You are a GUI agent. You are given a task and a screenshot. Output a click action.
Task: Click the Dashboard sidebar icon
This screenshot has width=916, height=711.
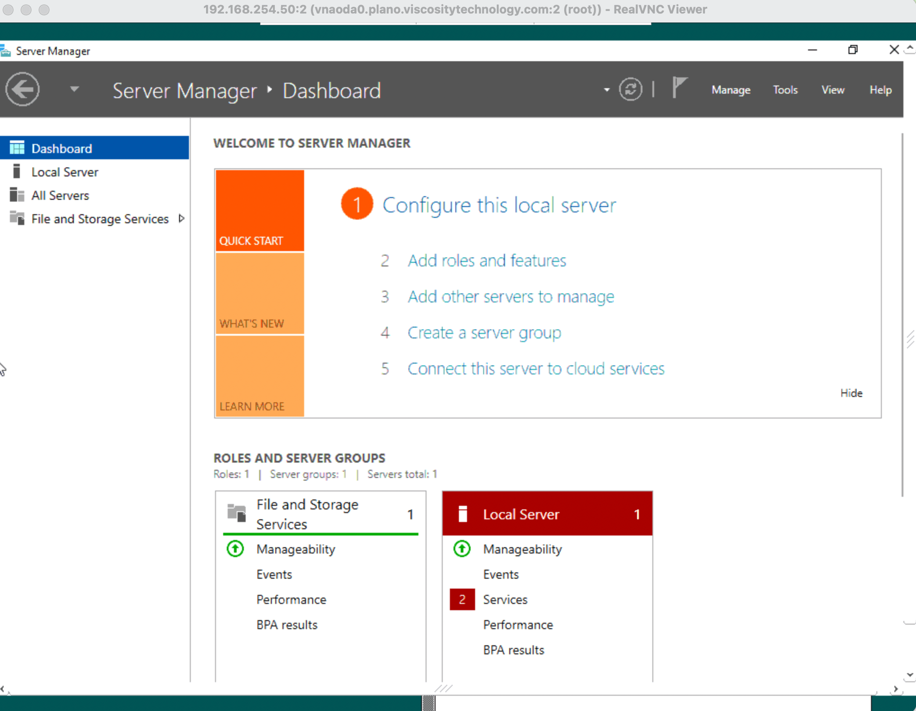coord(17,148)
